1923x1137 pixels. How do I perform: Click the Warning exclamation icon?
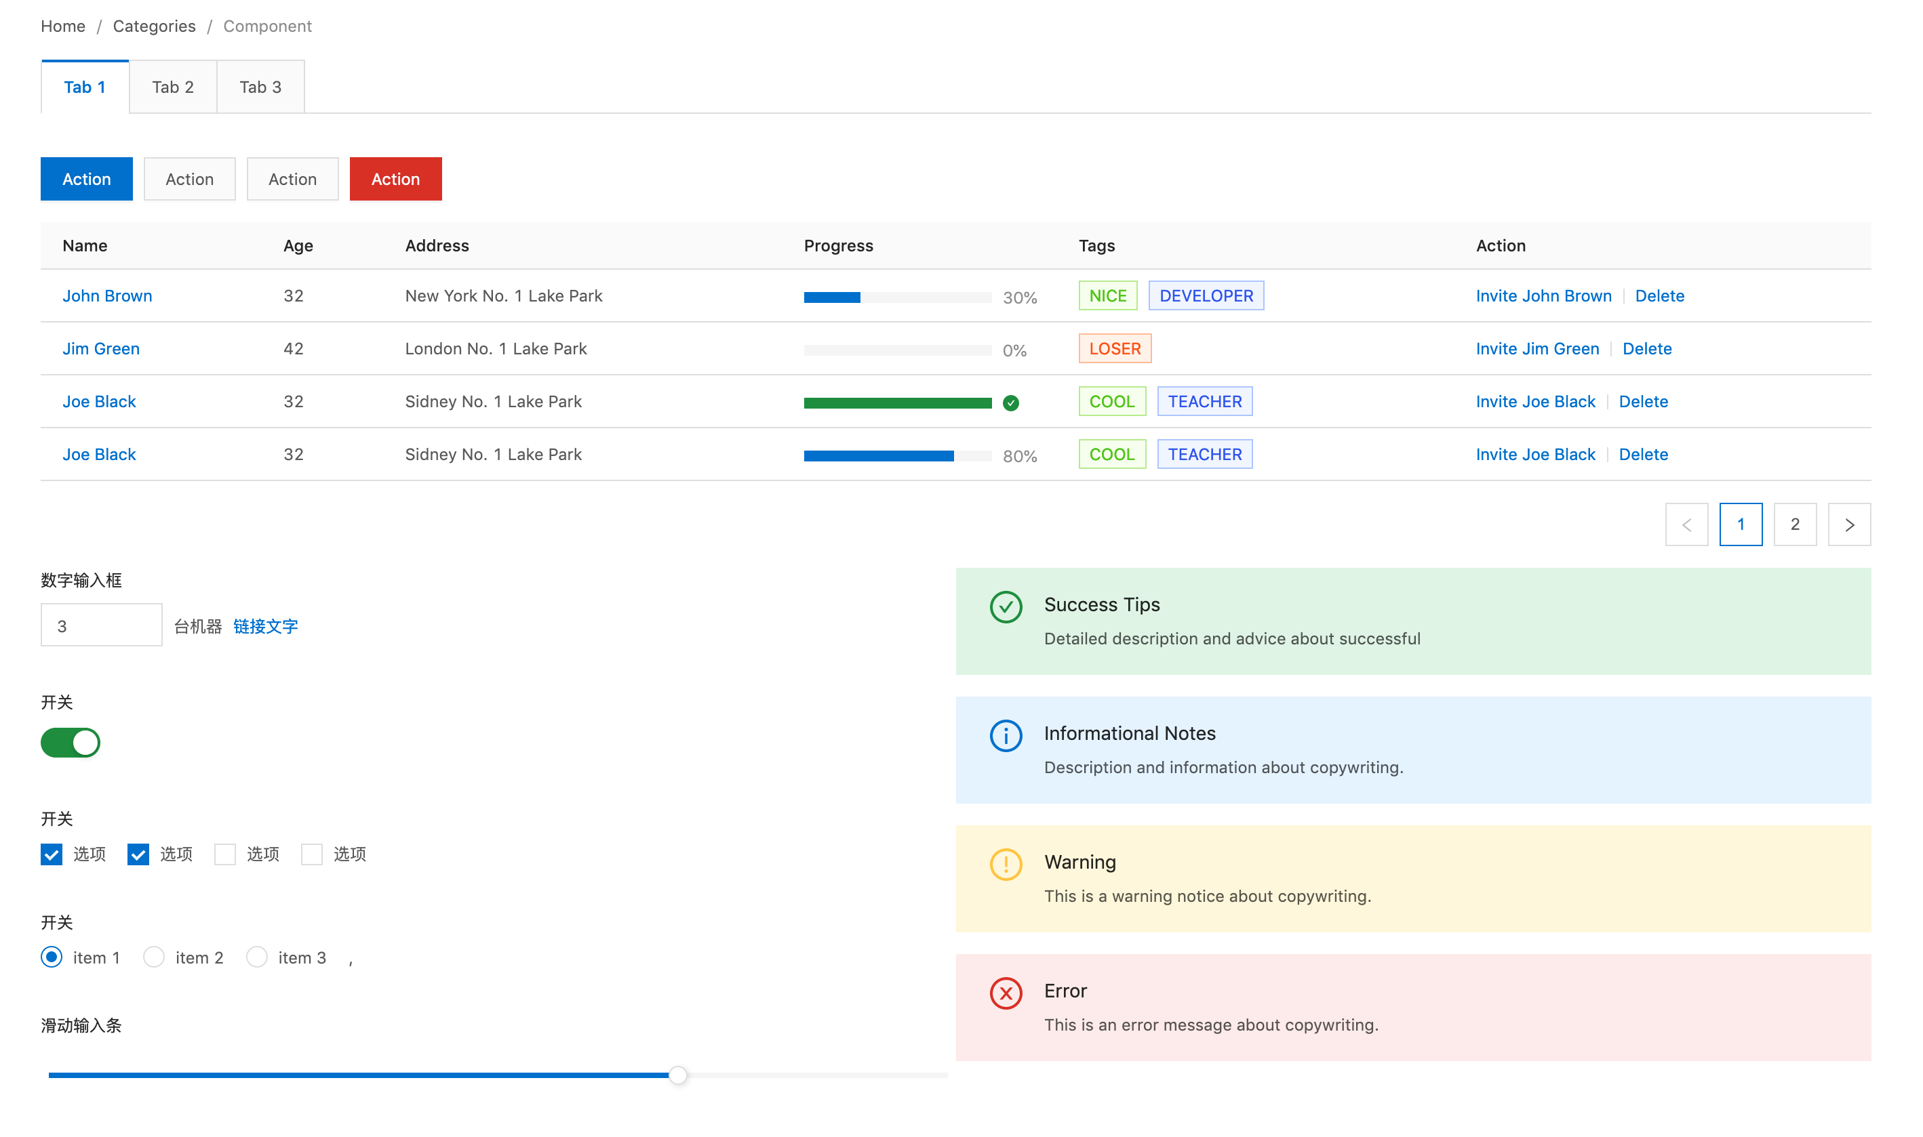coord(1005,864)
